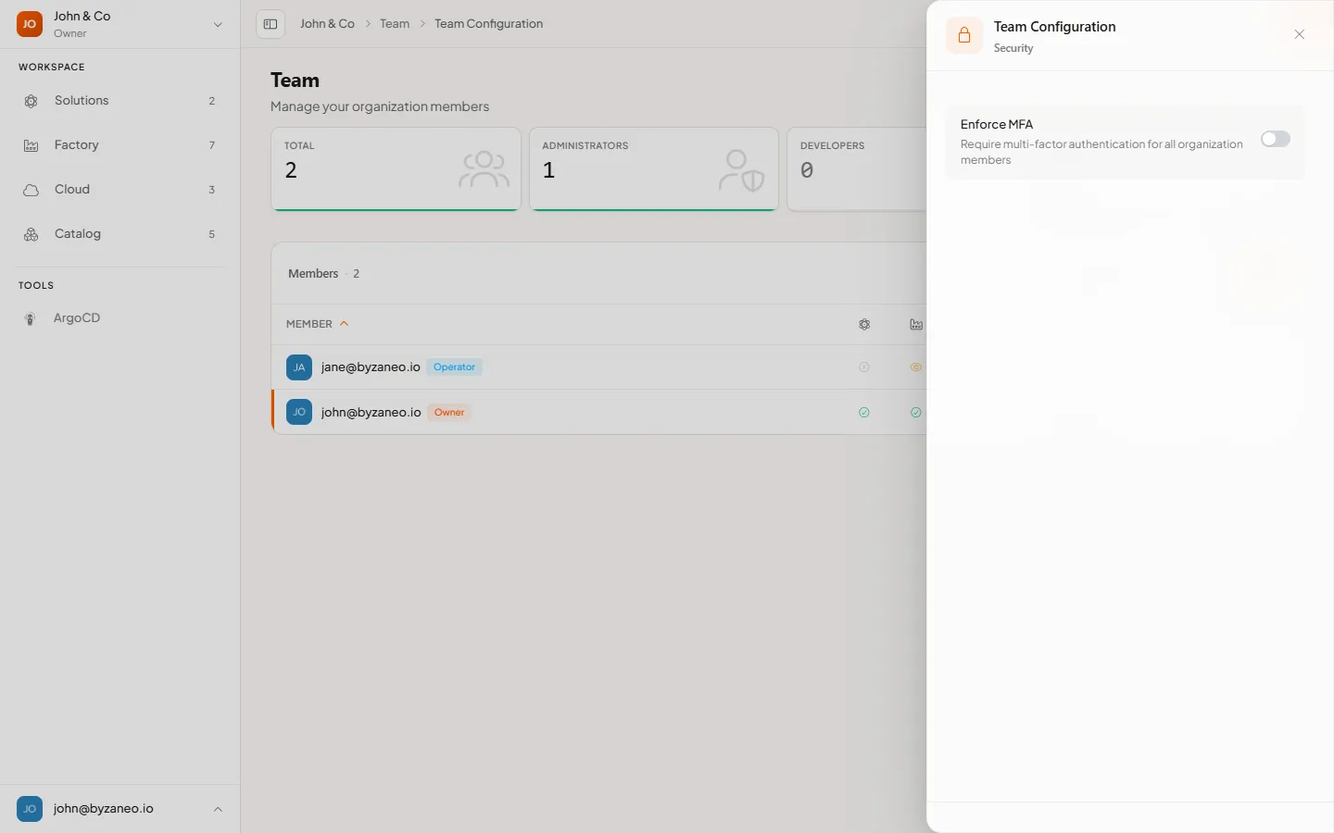This screenshot has width=1334, height=833.
Task: Click the Catalog cubes icon in sidebar
Action: pyautogui.click(x=31, y=234)
